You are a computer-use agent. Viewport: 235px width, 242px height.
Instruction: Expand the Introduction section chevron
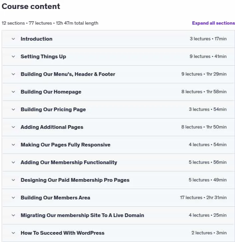[13, 39]
